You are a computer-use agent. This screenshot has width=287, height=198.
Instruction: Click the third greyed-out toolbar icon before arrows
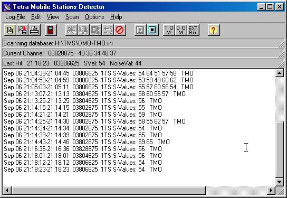[95, 30]
